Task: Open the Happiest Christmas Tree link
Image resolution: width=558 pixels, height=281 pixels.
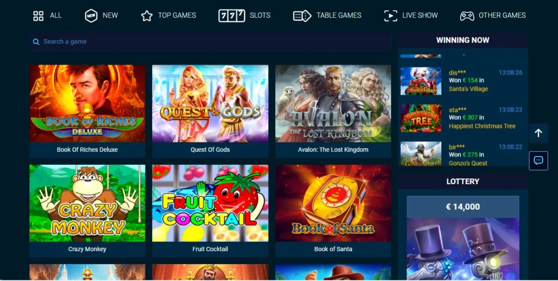Action: (x=482, y=126)
